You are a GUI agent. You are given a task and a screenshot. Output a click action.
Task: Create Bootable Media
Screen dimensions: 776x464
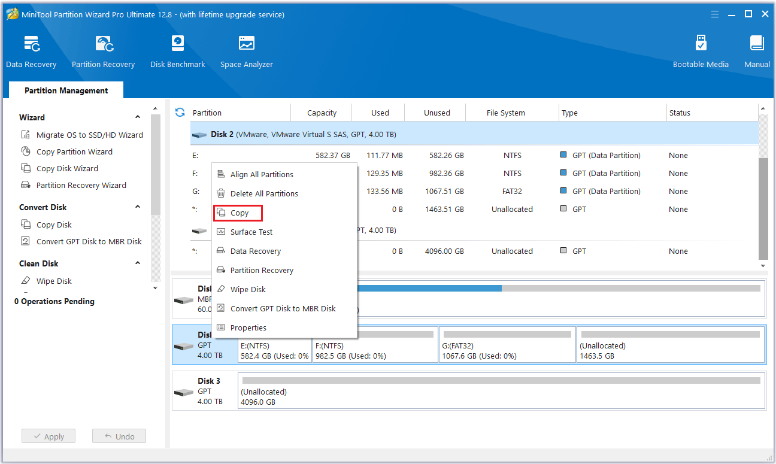[x=701, y=52]
